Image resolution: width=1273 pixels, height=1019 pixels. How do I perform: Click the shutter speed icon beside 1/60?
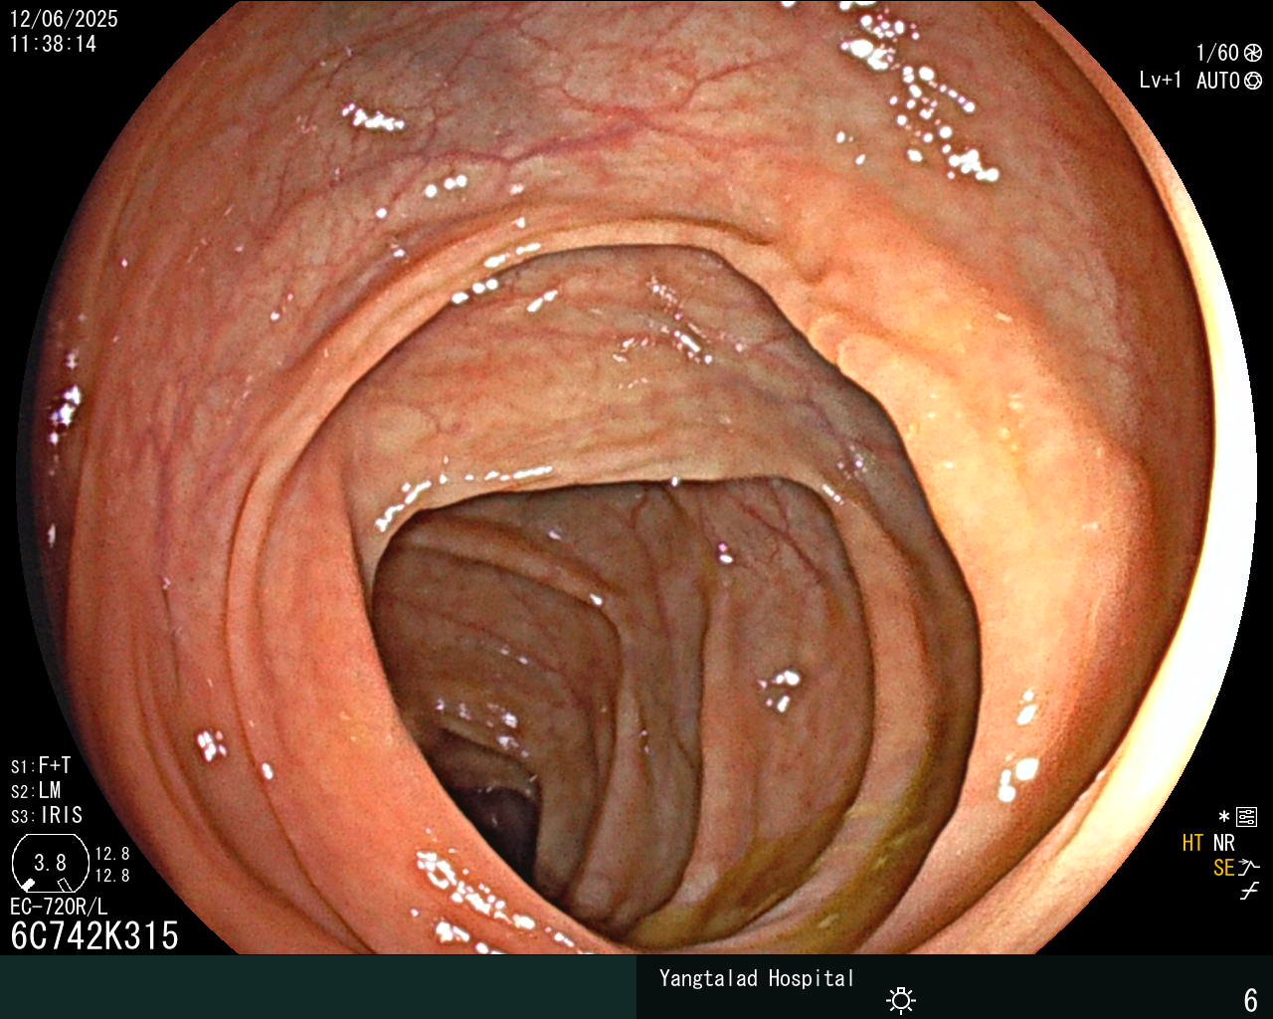point(1253,53)
